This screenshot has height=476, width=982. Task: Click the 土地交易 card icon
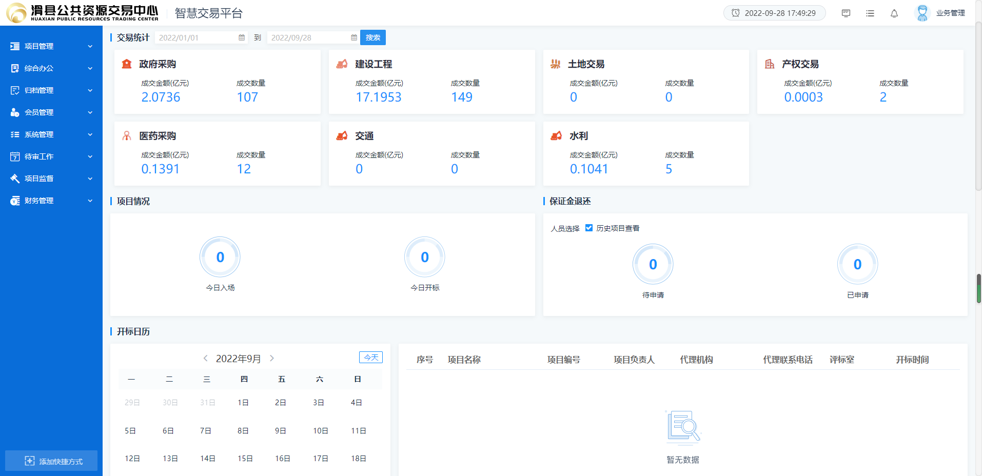click(555, 64)
